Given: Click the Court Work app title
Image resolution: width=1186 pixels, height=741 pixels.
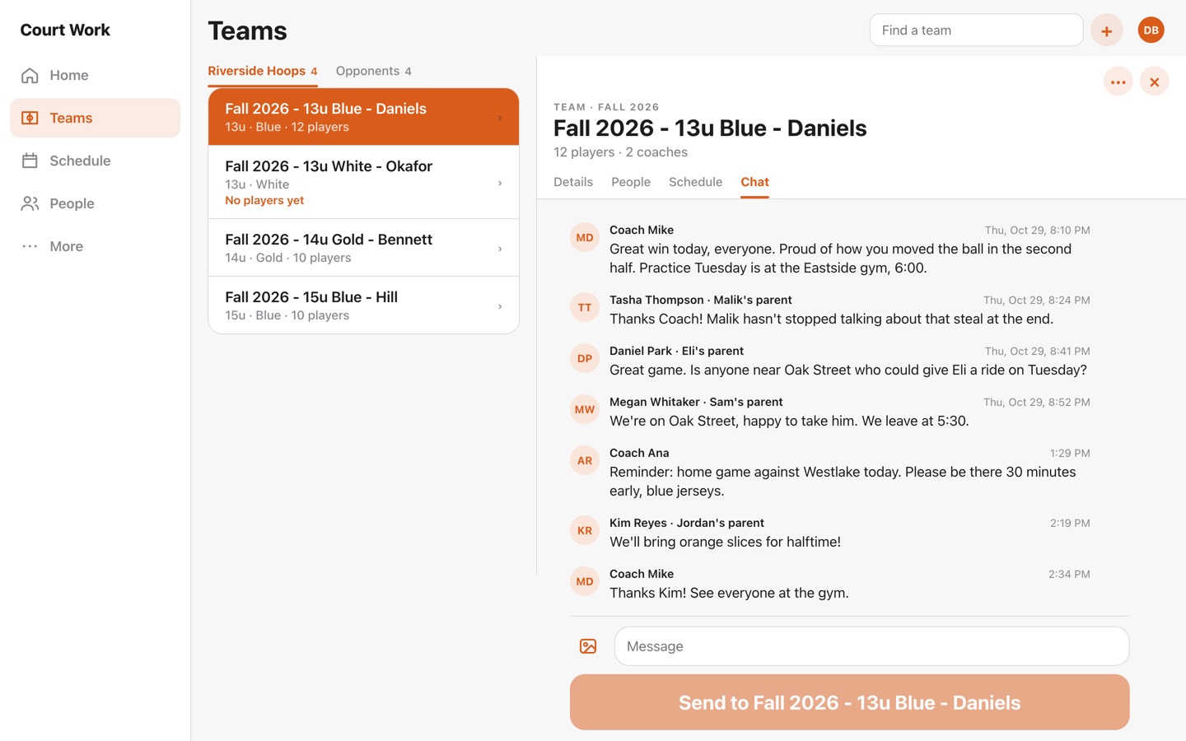Looking at the screenshot, I should pyautogui.click(x=65, y=30).
